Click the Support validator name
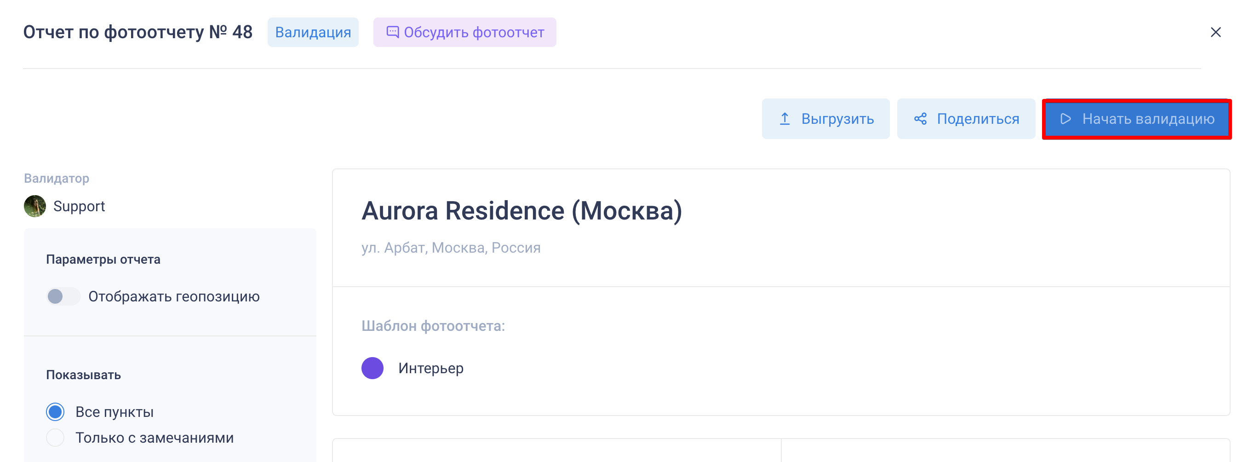The width and height of the screenshot is (1249, 462). (x=79, y=206)
